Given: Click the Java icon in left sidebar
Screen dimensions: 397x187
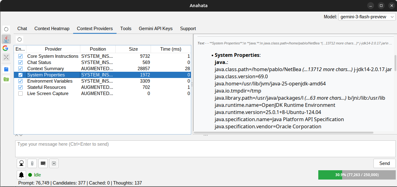Looking at the screenshot, I should point(6,39).
